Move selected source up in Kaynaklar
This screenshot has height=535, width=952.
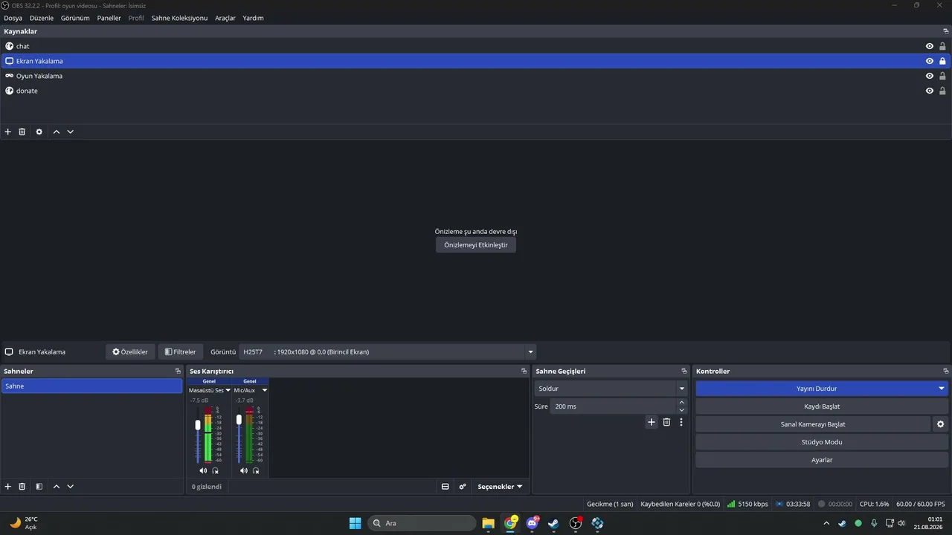click(57, 132)
